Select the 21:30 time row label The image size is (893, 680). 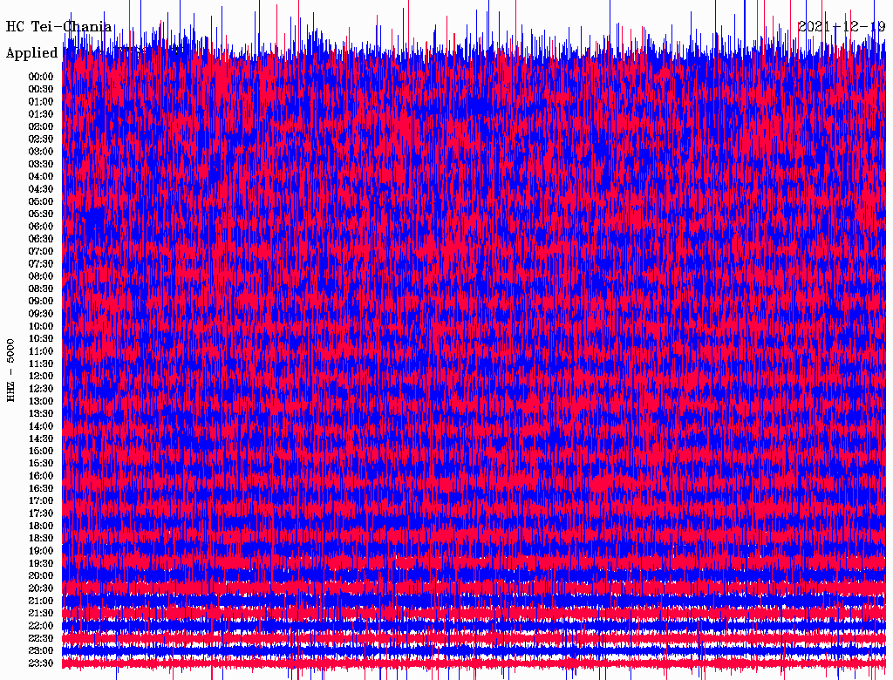pyautogui.click(x=41, y=614)
